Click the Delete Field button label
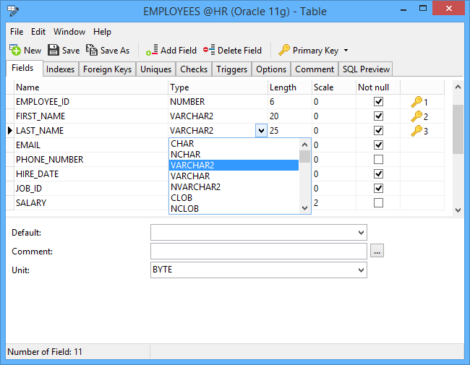Viewport: 470px width, 365px height. point(239,51)
